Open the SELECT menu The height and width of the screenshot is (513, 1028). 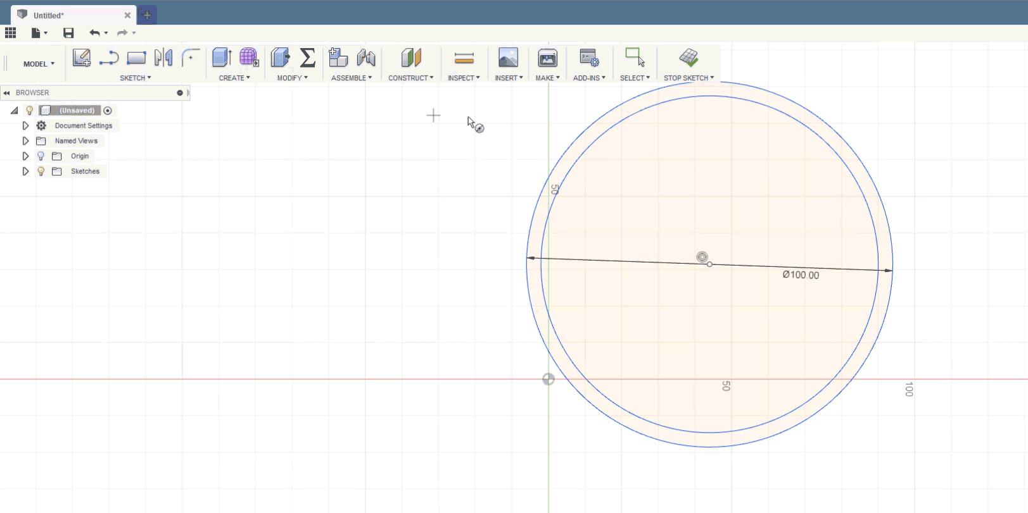(635, 78)
